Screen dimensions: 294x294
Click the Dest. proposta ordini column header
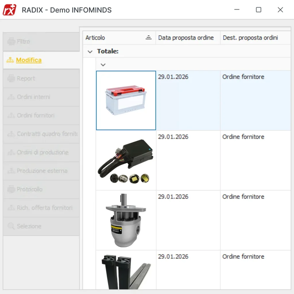point(250,38)
